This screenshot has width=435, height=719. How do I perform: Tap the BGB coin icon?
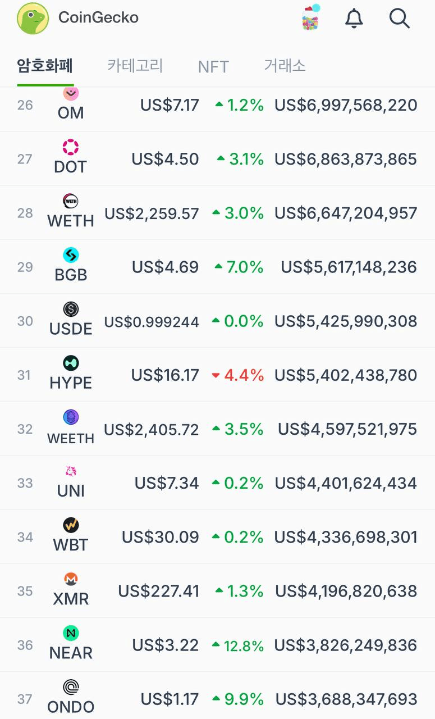(71, 256)
